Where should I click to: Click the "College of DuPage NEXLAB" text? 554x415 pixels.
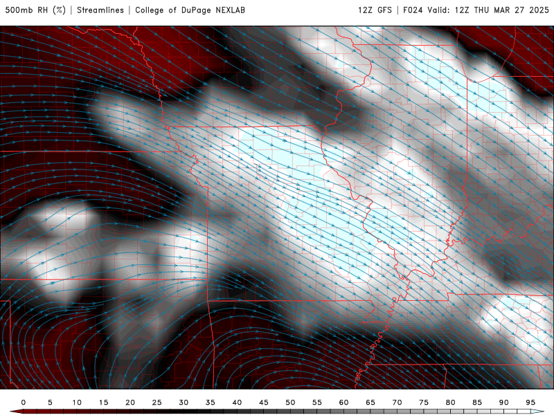coord(190,10)
